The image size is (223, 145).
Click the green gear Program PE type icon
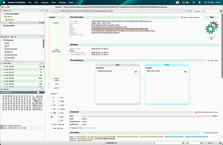click(x=212, y=28)
